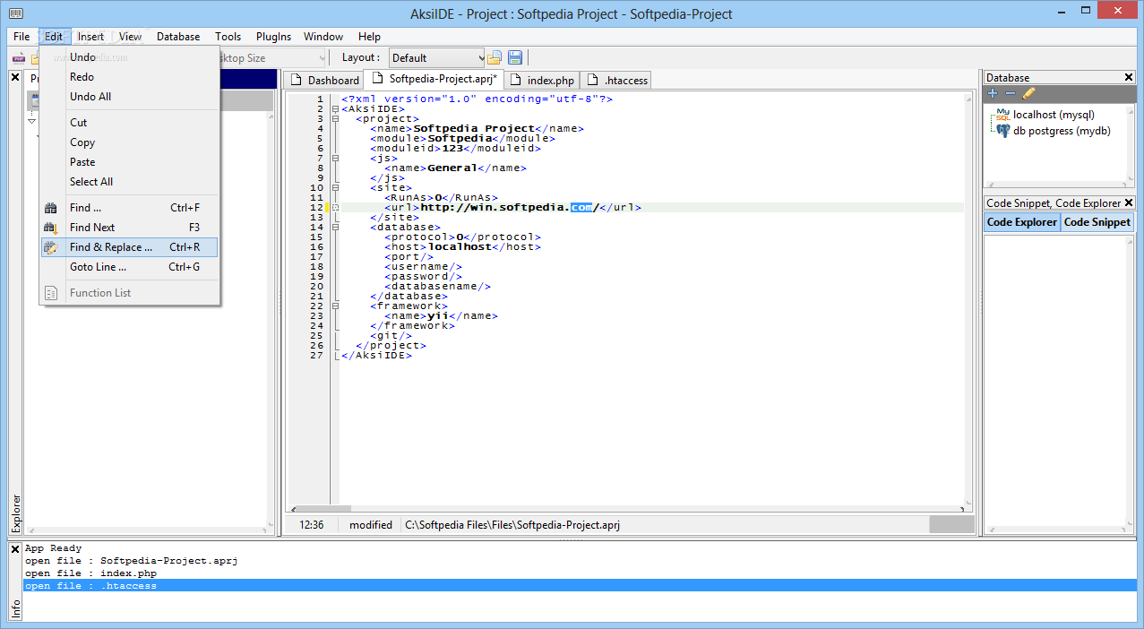Screen dimensions: 1144x629
Task: Select db postgress (mydb) database entry
Action: point(1062,131)
